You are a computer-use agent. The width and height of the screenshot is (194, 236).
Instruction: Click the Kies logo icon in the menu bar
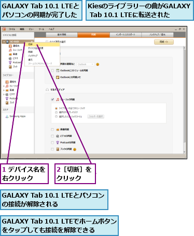tap(4, 29)
